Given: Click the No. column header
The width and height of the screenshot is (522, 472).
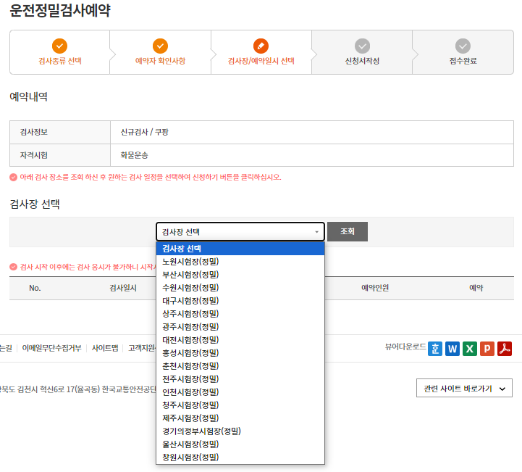Looking at the screenshot, I should click(35, 288).
